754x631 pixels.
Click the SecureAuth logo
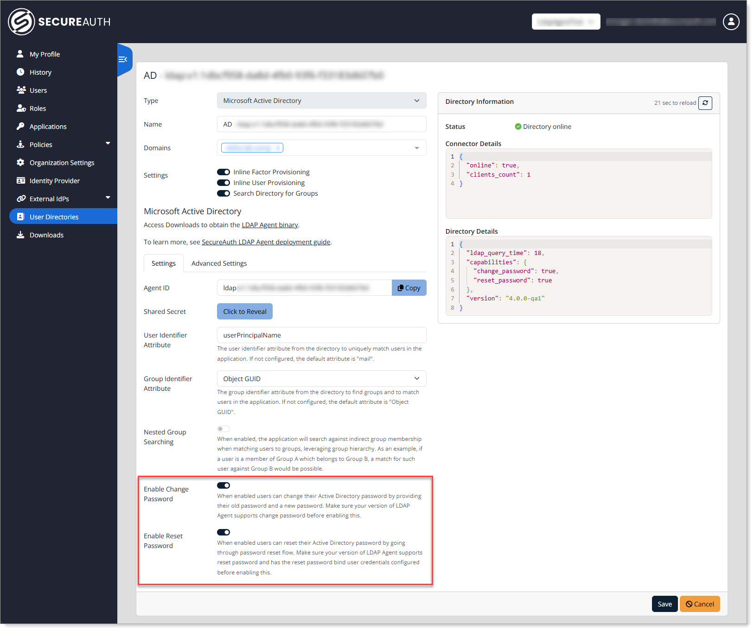(x=59, y=22)
